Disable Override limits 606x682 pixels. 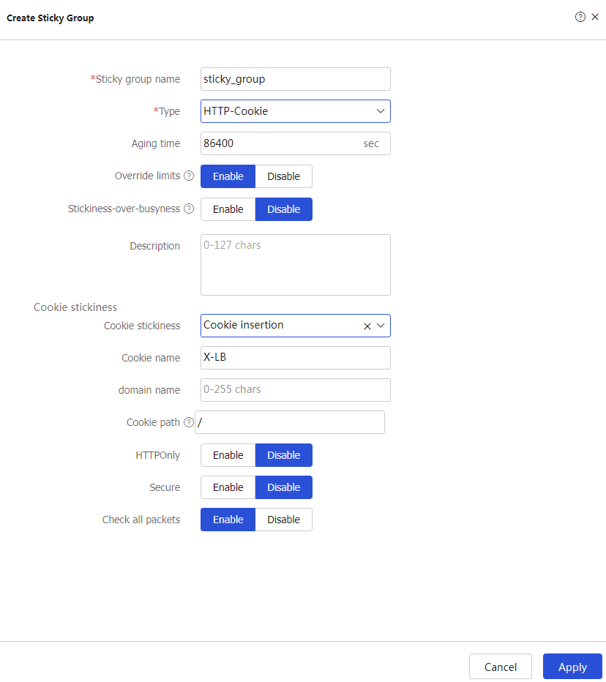coord(283,176)
